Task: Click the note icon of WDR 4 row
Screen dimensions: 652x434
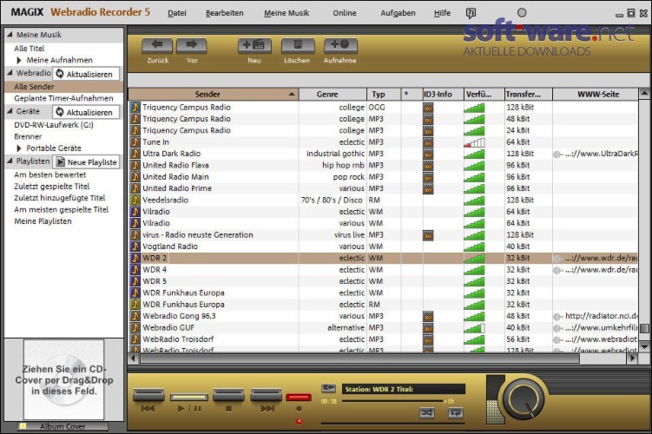Action: pos(135,269)
